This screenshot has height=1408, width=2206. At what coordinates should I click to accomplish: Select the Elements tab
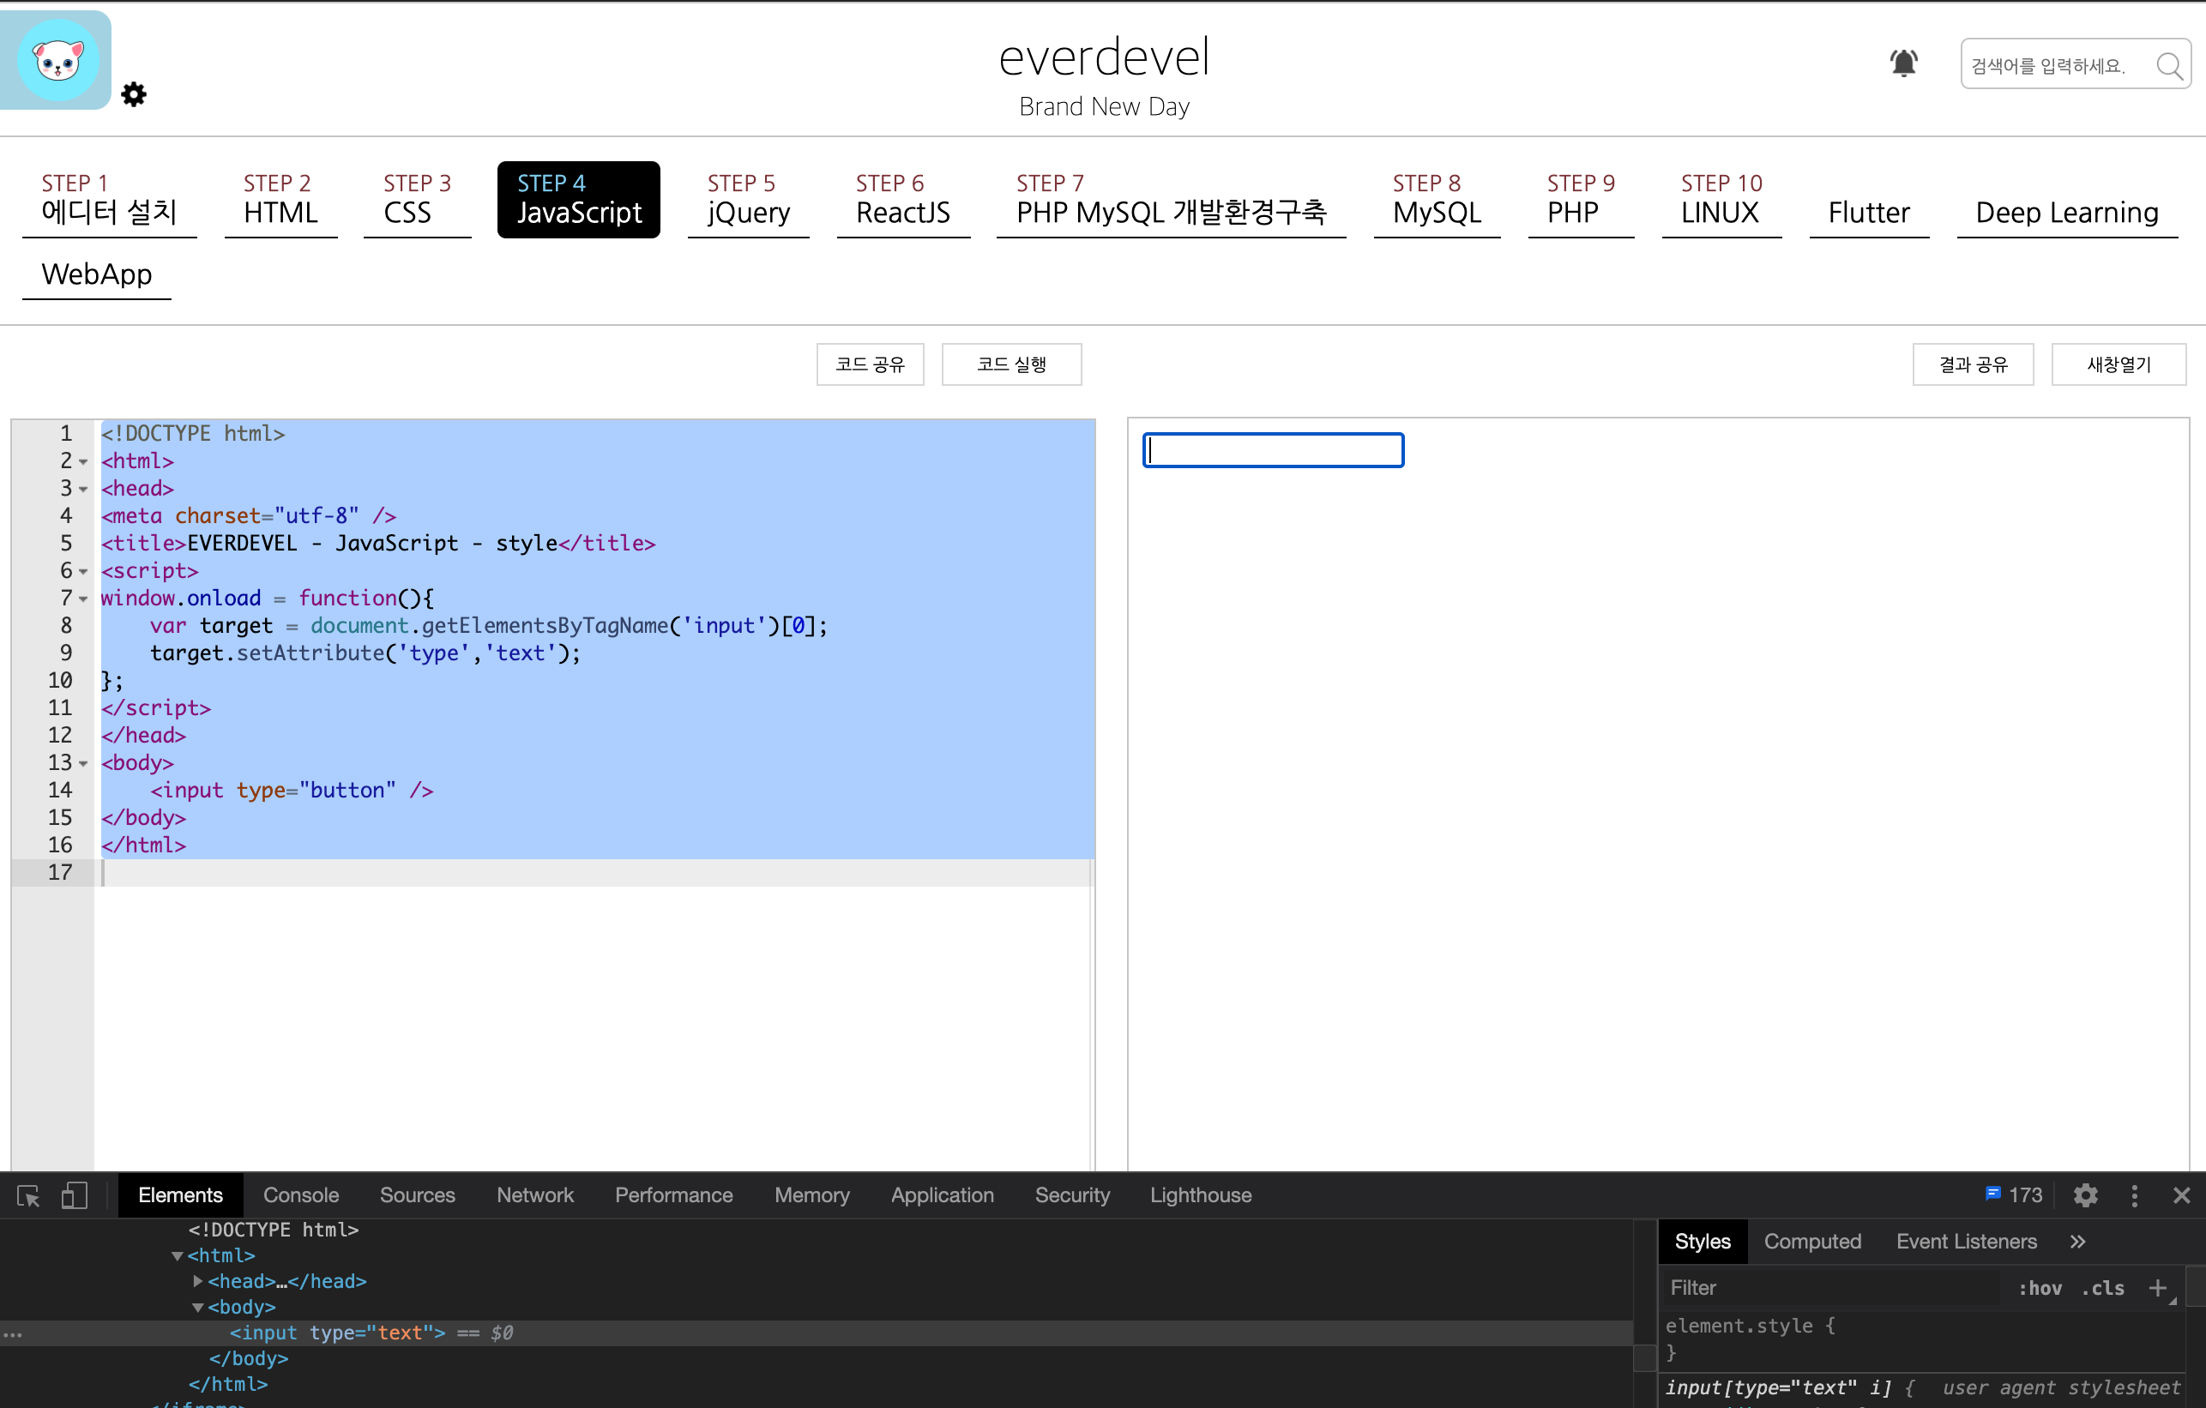pos(180,1195)
